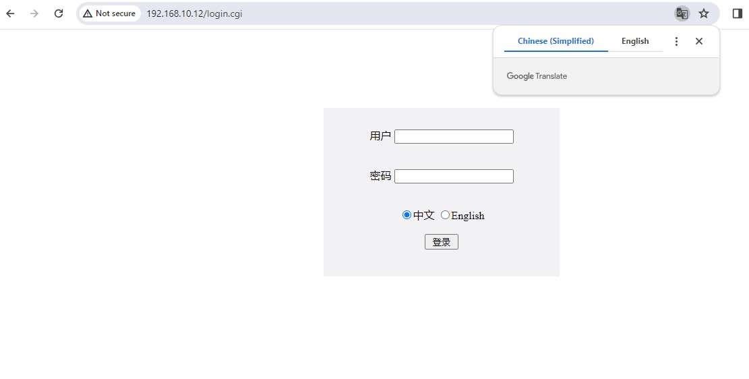The image size is (749, 379).
Task: Focus the 用户 username field
Action: (x=454, y=137)
